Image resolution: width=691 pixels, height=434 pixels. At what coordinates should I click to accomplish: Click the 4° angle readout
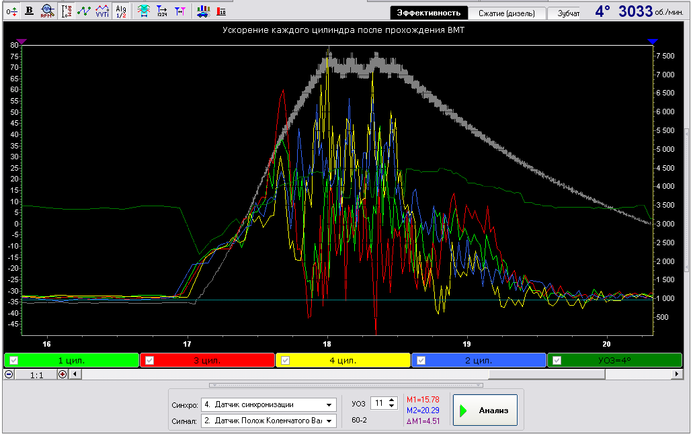602,11
